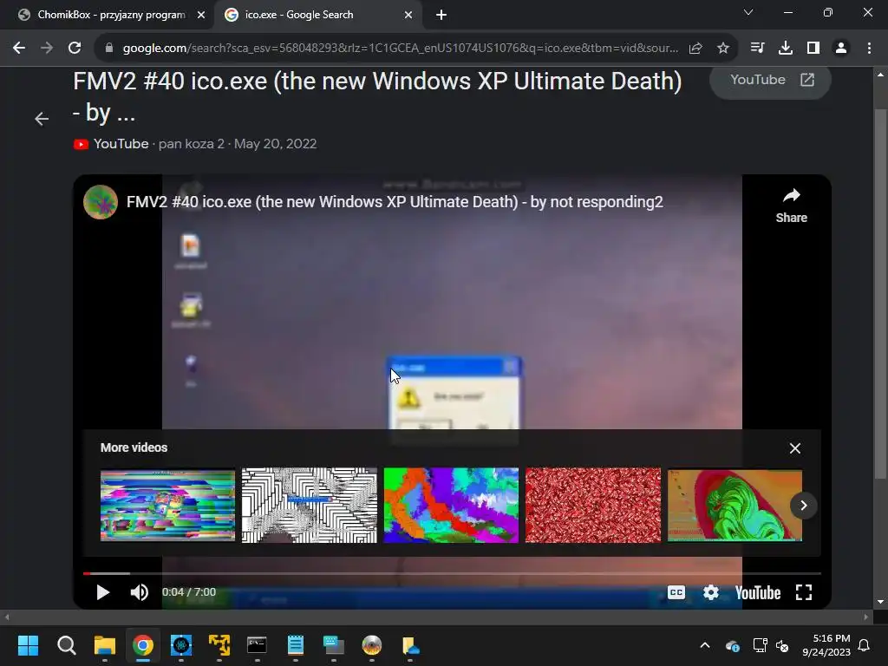Image resolution: width=888 pixels, height=666 pixels.
Task: Bookmark this page with the star
Action: 723,49
